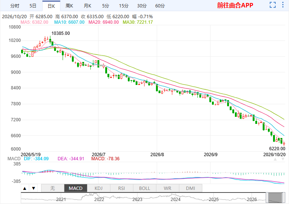Click the MA30: 7221.17 label
Viewport: 289px width, 204px height.
138,22
